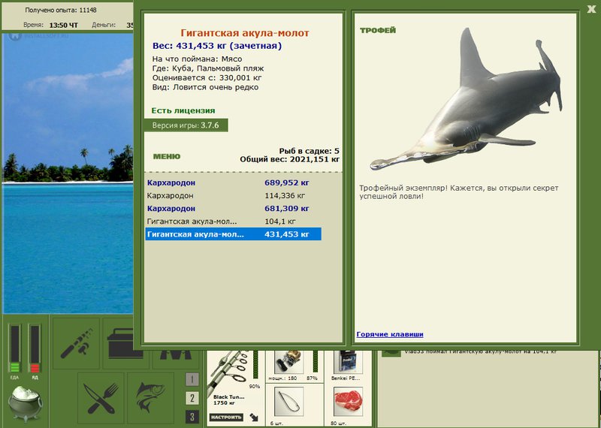The height and width of the screenshot is (428, 601).
Task: Select the Кархародон 689,952 кг entry
Action: 233,182
